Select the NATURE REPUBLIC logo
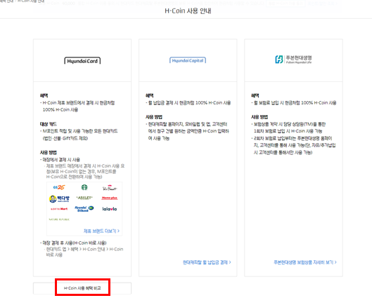Screen dimensions: 372x298 (x=59, y=219)
